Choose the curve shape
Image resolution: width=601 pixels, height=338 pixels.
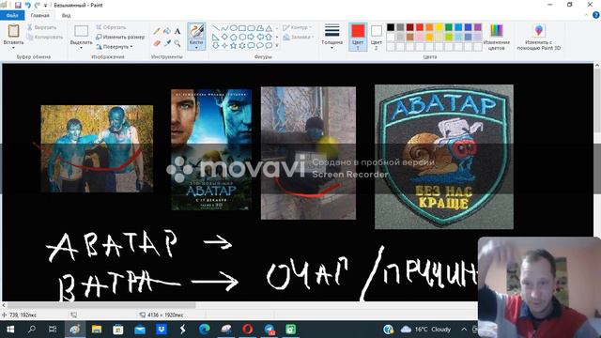pyautogui.click(x=224, y=28)
